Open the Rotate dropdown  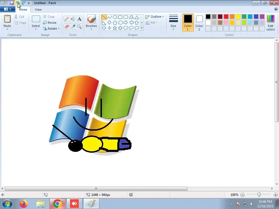click(x=51, y=28)
